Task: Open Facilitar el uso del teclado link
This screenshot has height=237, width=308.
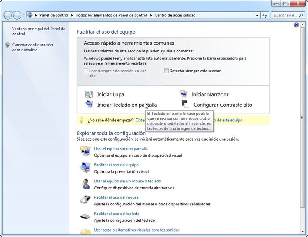Action: [x=117, y=214]
